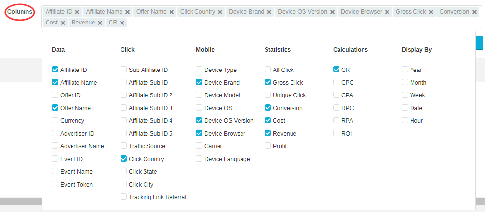Uncheck the Conversion checkbox

pos(268,108)
